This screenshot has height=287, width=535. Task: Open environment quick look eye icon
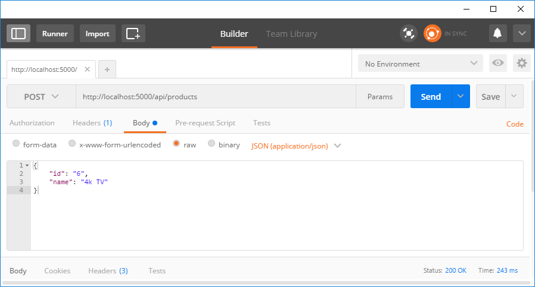coord(497,64)
